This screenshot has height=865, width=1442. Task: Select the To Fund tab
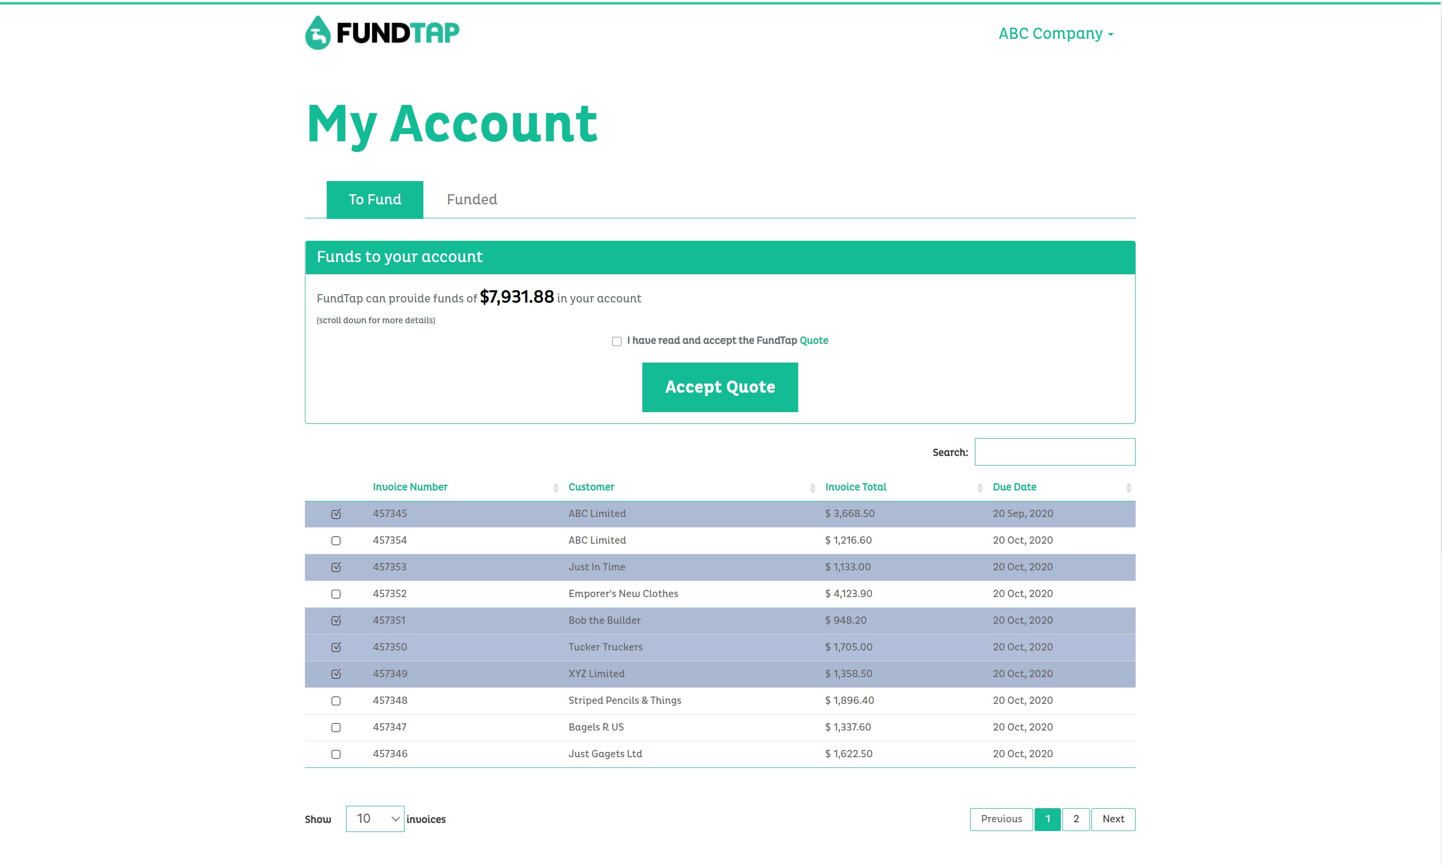tap(375, 199)
